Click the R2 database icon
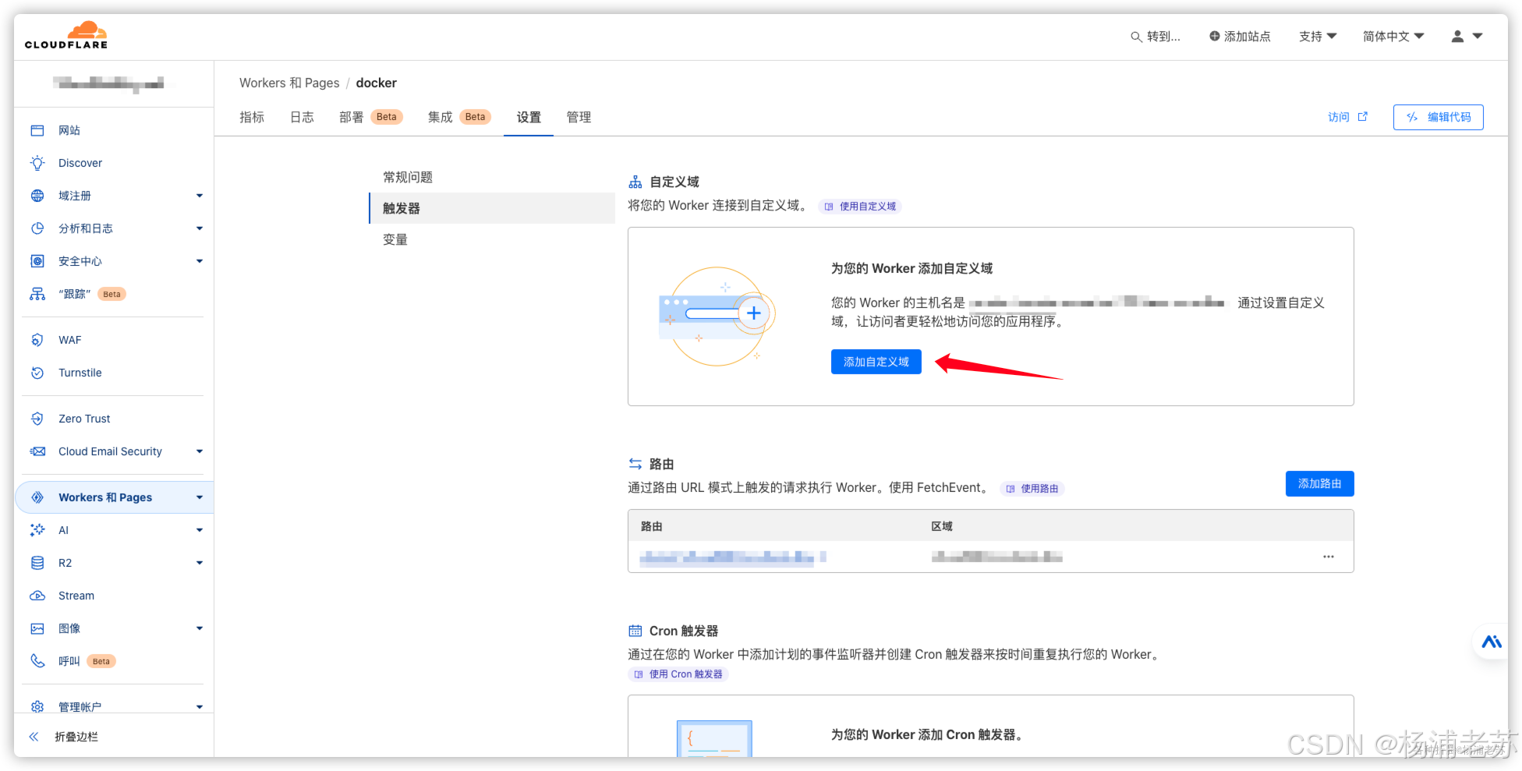Image resolution: width=1522 pixels, height=771 pixels. [37, 563]
